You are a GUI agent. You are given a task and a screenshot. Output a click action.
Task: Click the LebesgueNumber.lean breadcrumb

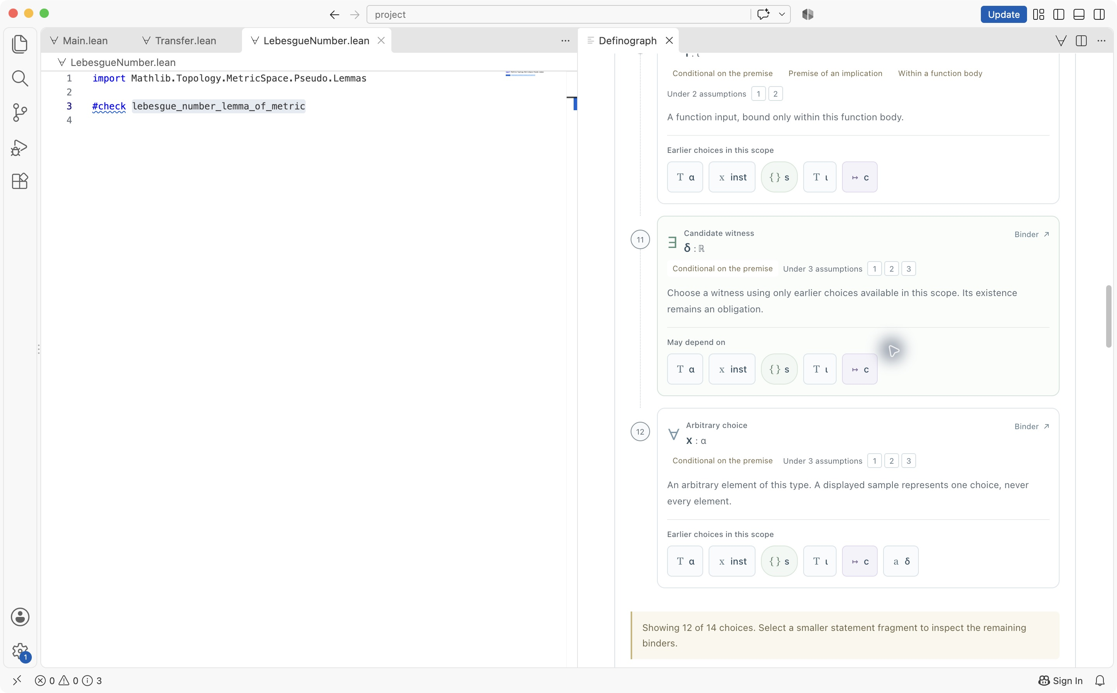(123, 62)
